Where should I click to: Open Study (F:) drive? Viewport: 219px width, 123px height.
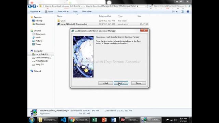pos(39,65)
